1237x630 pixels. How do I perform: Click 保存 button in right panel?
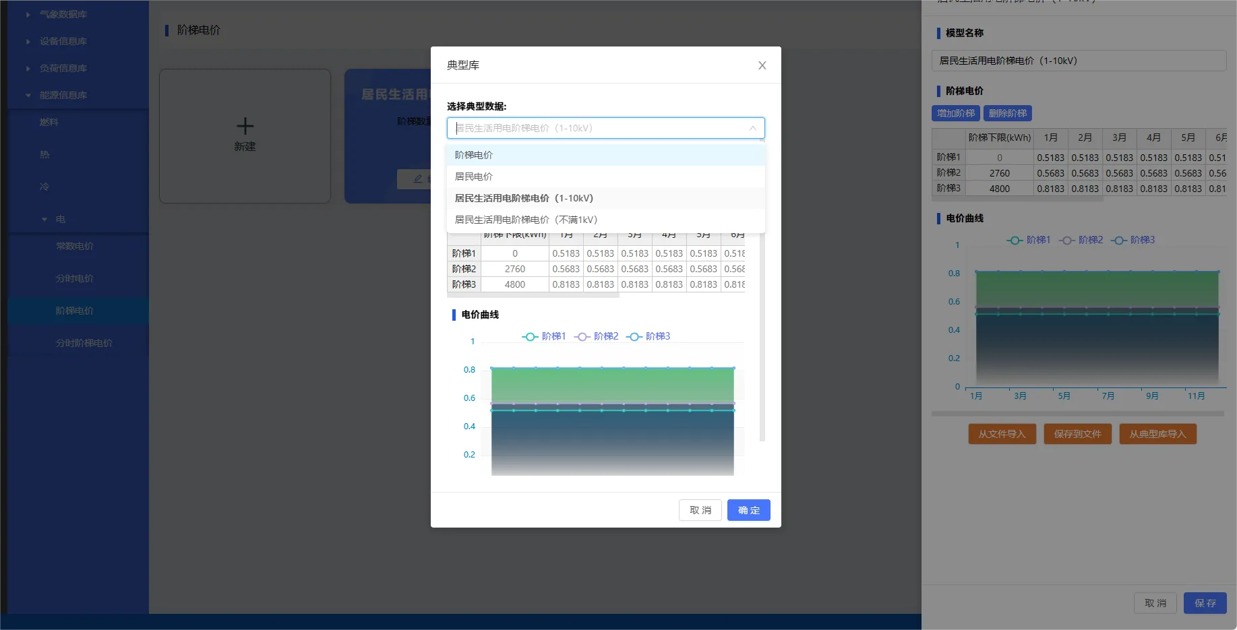(x=1205, y=603)
